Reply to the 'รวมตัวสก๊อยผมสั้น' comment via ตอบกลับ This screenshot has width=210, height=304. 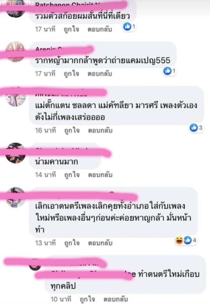[100, 29]
